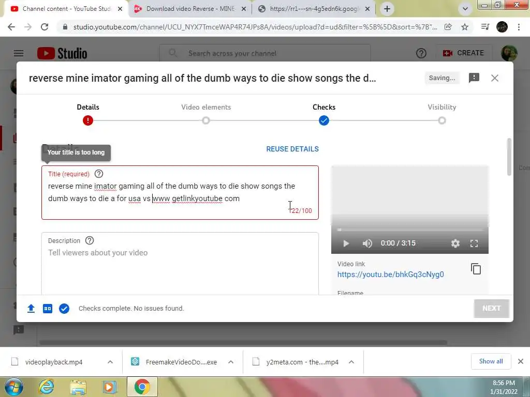Click the dialog vertical scrollbar
This screenshot has width=530, height=397.
509,157
